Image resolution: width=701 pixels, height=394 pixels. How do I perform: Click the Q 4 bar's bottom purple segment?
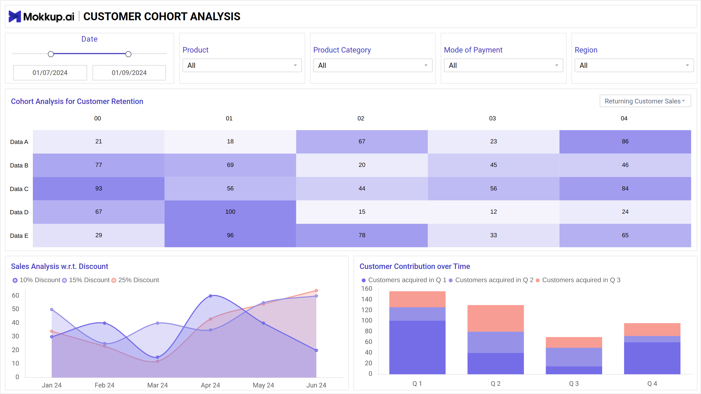click(x=652, y=358)
